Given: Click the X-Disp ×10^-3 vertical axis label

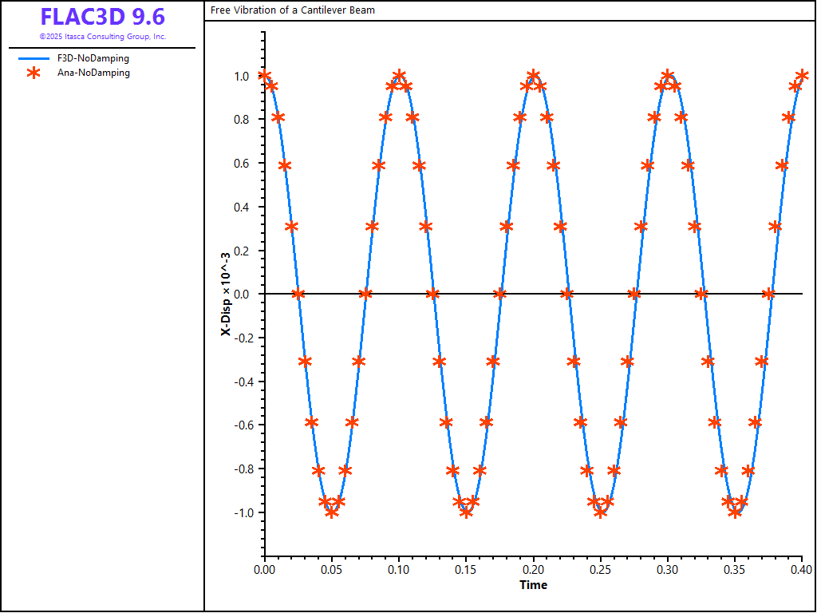Looking at the screenshot, I should (226, 295).
